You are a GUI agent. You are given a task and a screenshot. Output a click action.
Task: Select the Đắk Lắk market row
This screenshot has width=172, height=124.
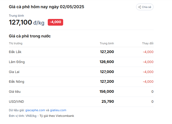81,52
